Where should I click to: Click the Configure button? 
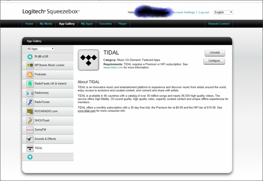pos(214,61)
